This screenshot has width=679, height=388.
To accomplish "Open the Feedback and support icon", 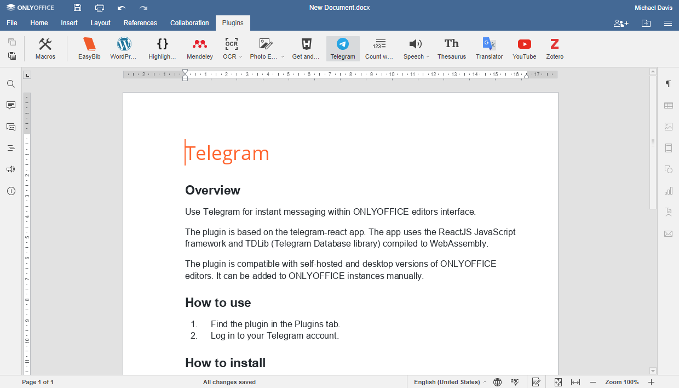I will point(11,169).
